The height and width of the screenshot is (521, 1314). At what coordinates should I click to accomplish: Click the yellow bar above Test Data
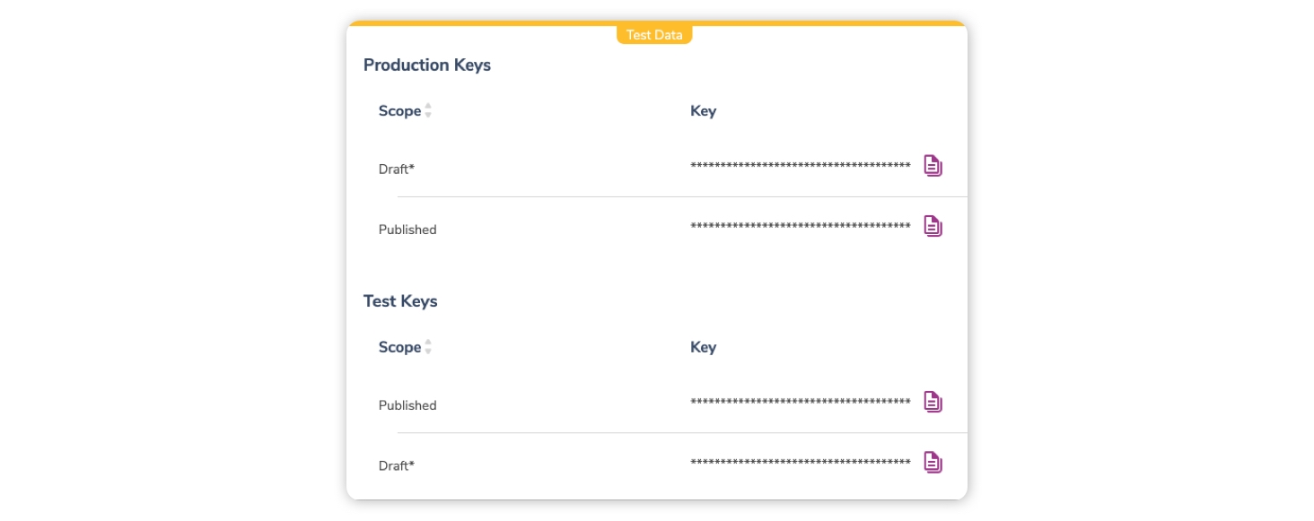654,22
